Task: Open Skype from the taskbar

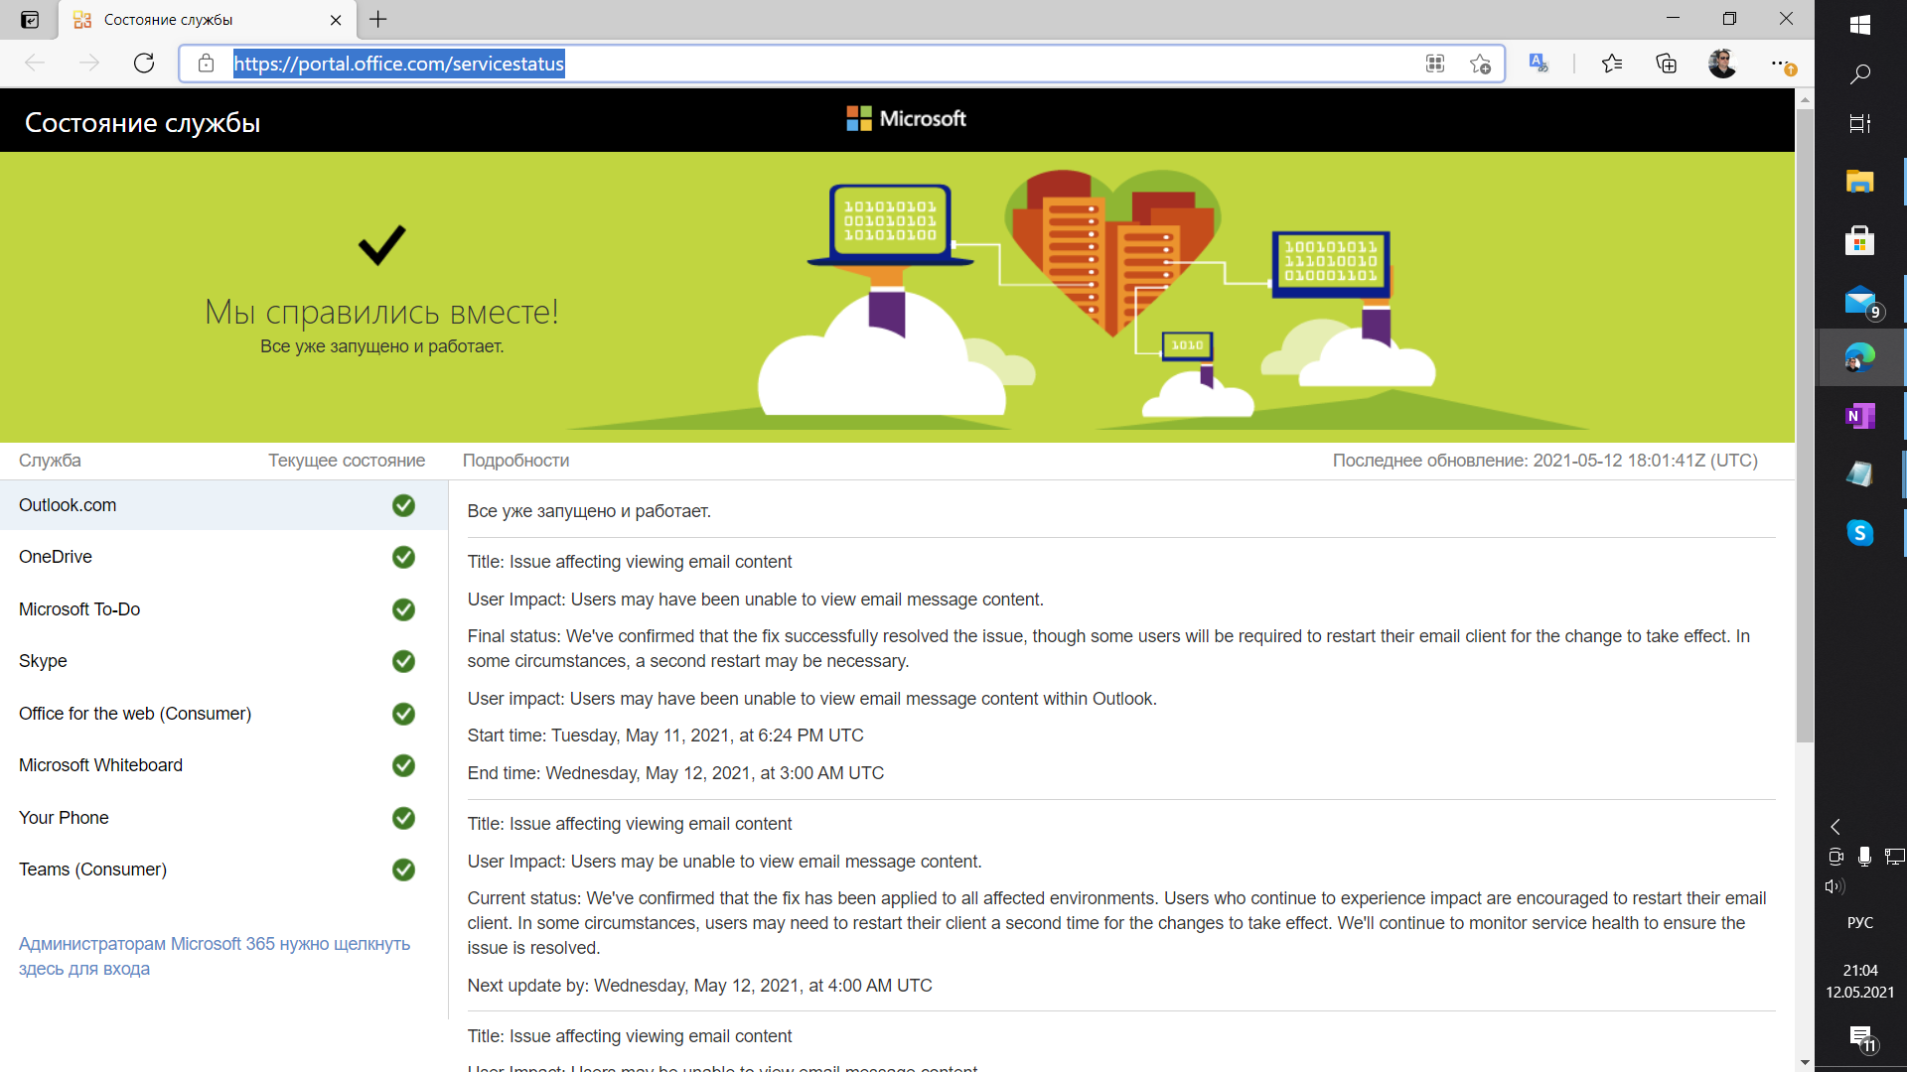Action: tap(1860, 533)
